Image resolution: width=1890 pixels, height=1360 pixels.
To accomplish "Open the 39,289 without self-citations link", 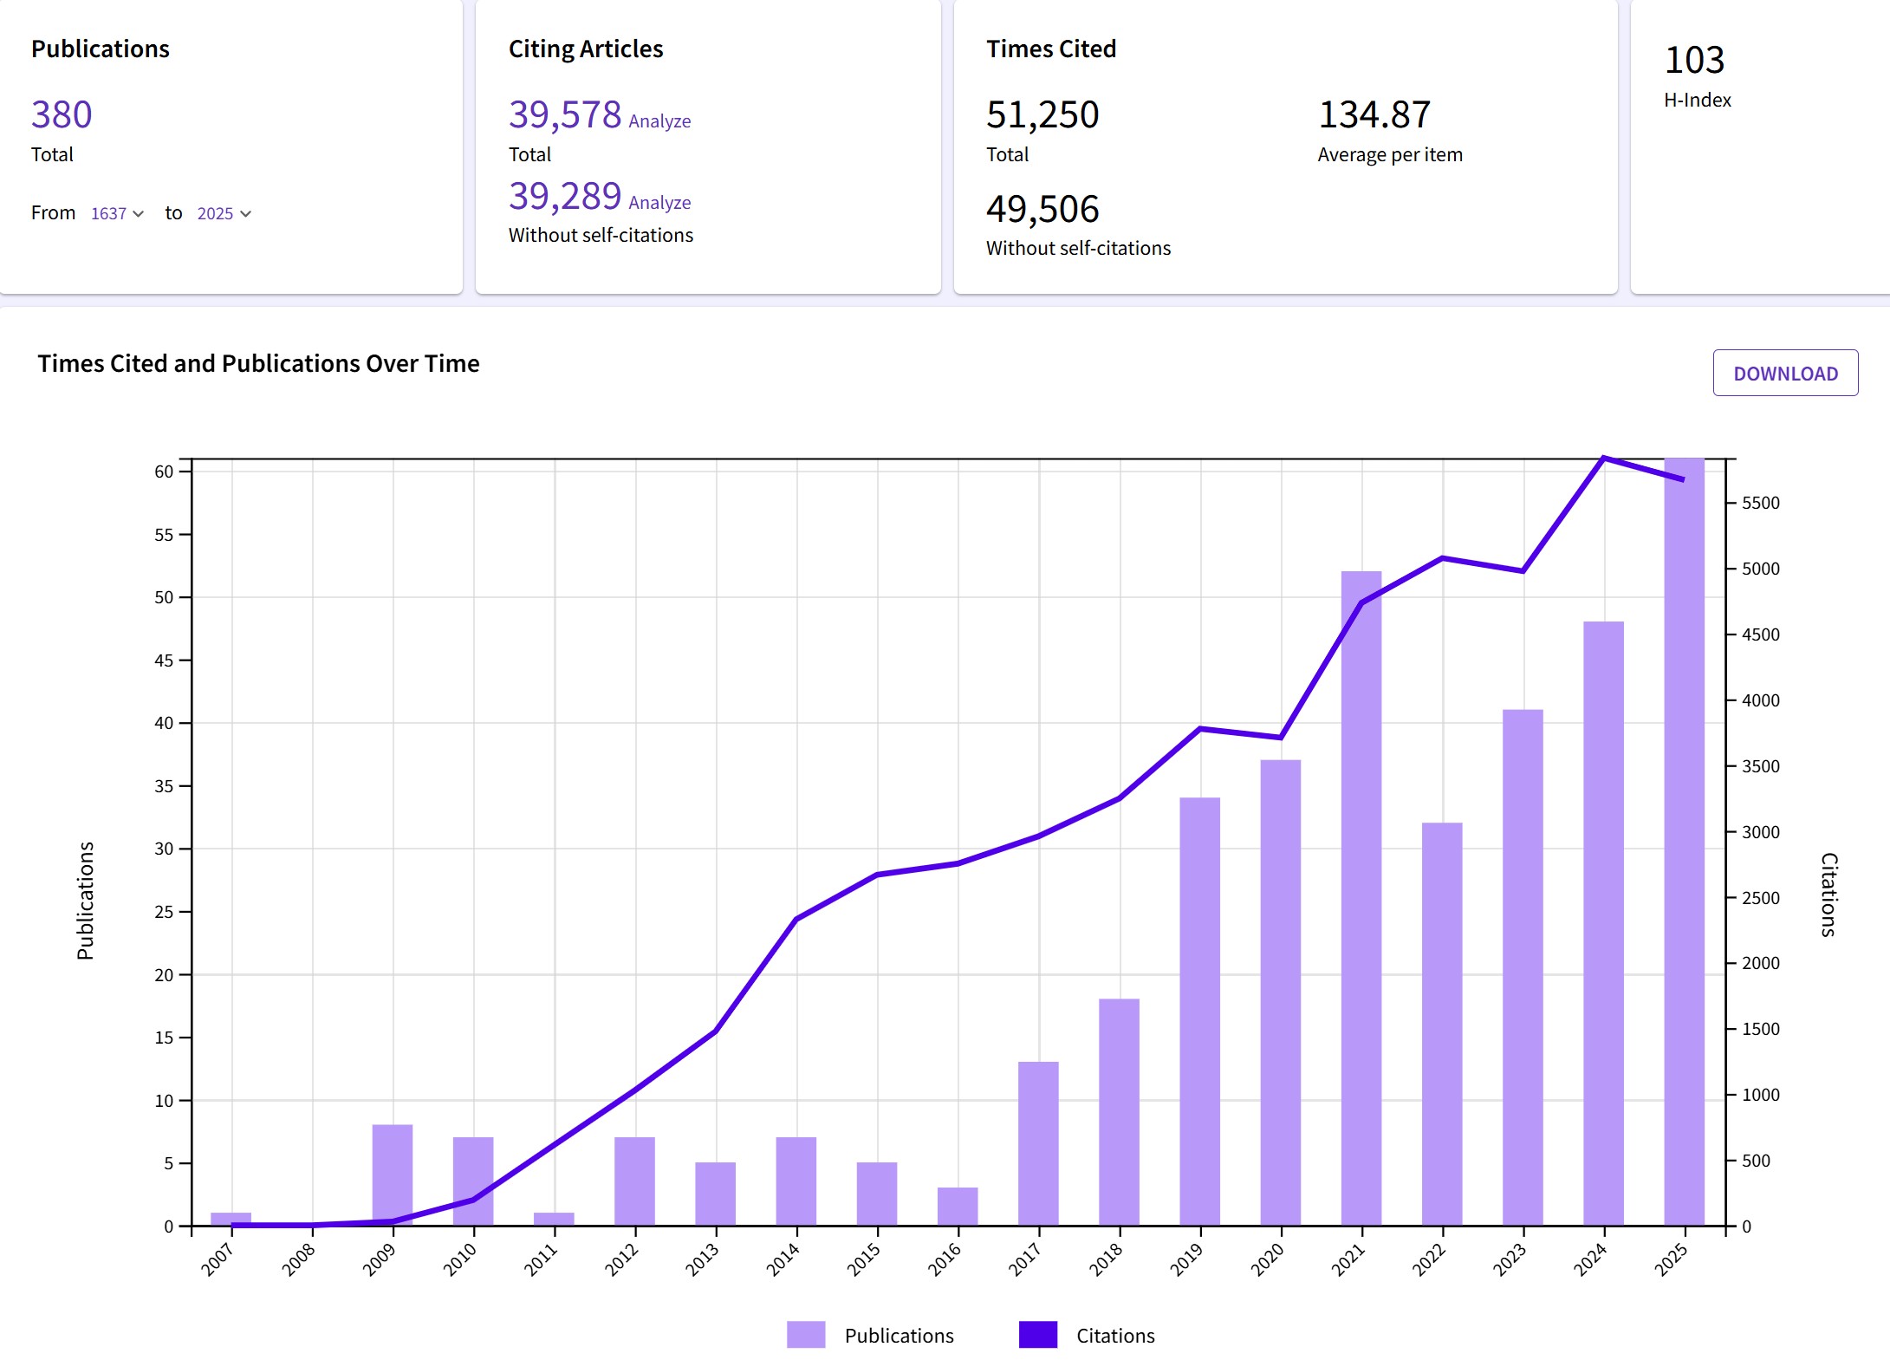I will [565, 196].
